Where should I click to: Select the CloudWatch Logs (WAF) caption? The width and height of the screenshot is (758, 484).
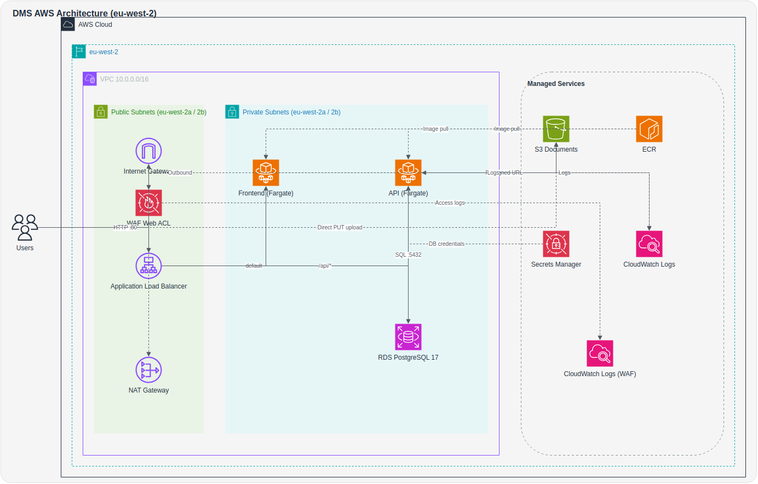tap(600, 374)
